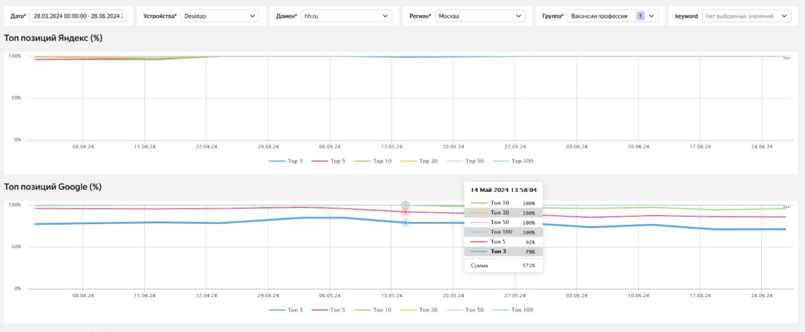Expand the Группа dropdown showing Вакансии профессия

coord(613,16)
